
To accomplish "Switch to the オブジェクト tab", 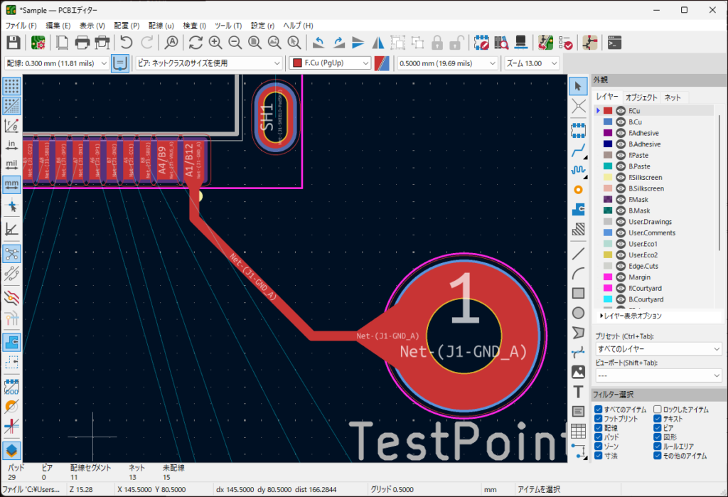I will (x=641, y=97).
